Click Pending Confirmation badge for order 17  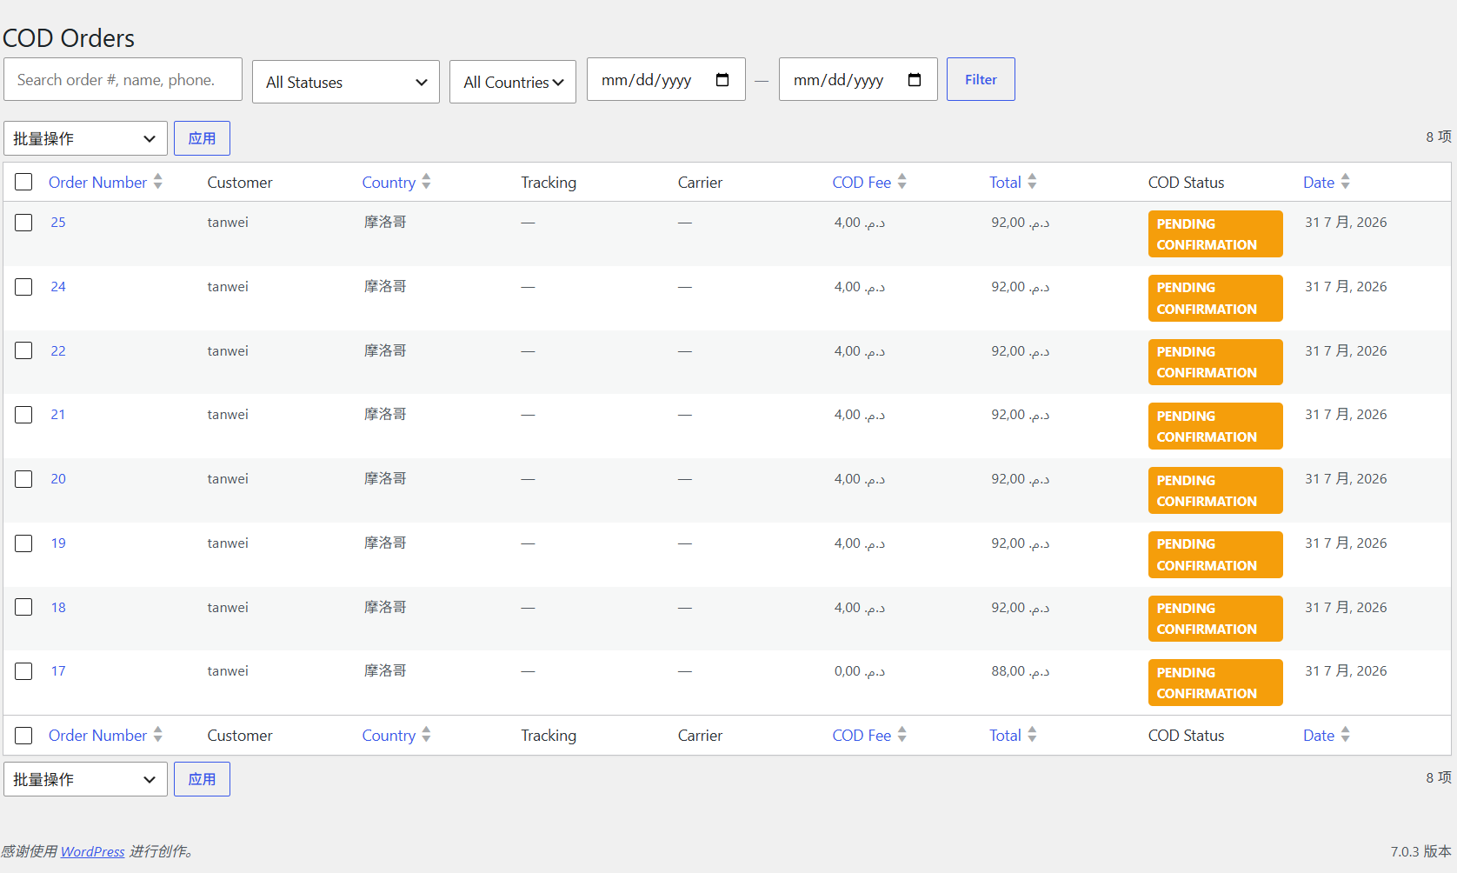(x=1215, y=683)
